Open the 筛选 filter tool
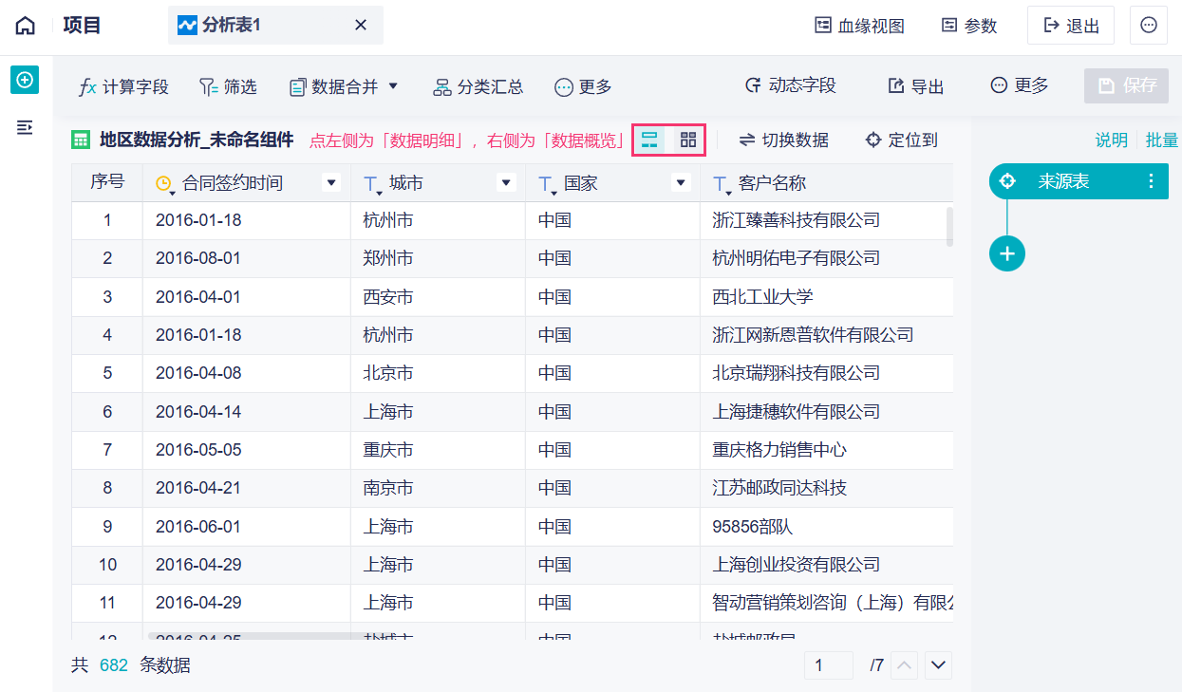Image resolution: width=1182 pixels, height=692 pixels. [228, 87]
